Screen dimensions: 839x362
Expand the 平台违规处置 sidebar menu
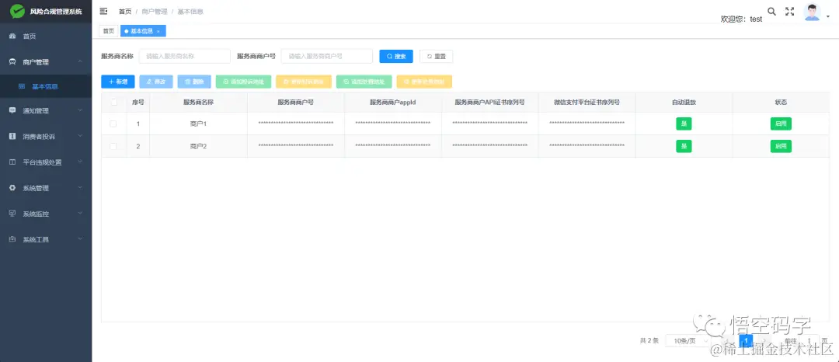46,162
